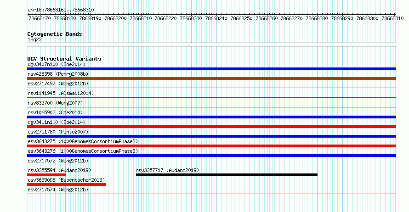This screenshot has width=409, height=212.
Task: Click ruler position 78668220
Action: coord(165,19)
